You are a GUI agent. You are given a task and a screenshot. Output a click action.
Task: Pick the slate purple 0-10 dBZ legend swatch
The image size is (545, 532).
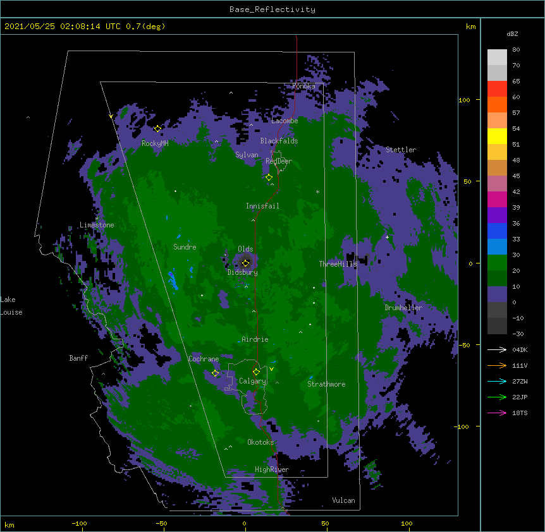coord(497,294)
